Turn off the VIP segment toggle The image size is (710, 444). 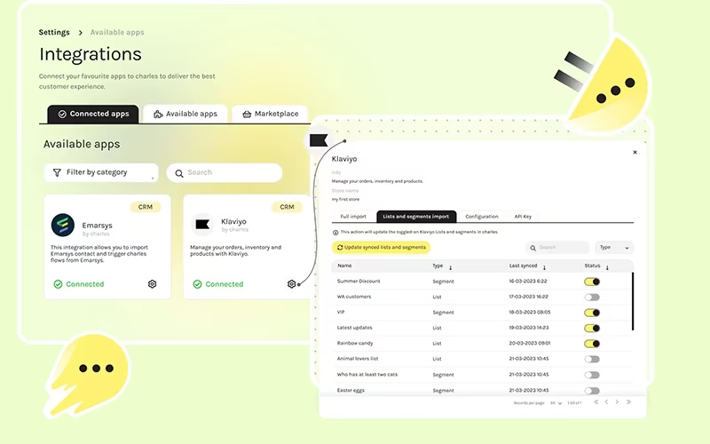click(x=592, y=313)
